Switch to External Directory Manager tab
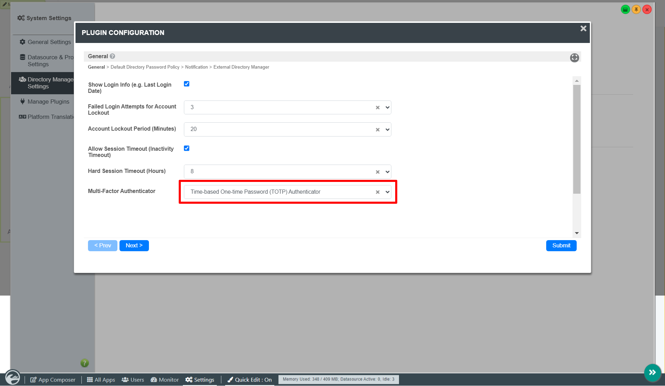The image size is (665, 386). pyautogui.click(x=241, y=67)
